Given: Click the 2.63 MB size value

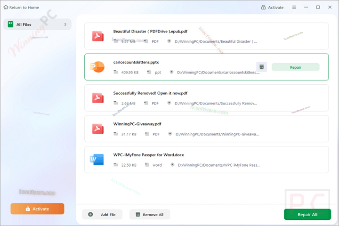Looking at the screenshot, I should (x=128, y=104).
